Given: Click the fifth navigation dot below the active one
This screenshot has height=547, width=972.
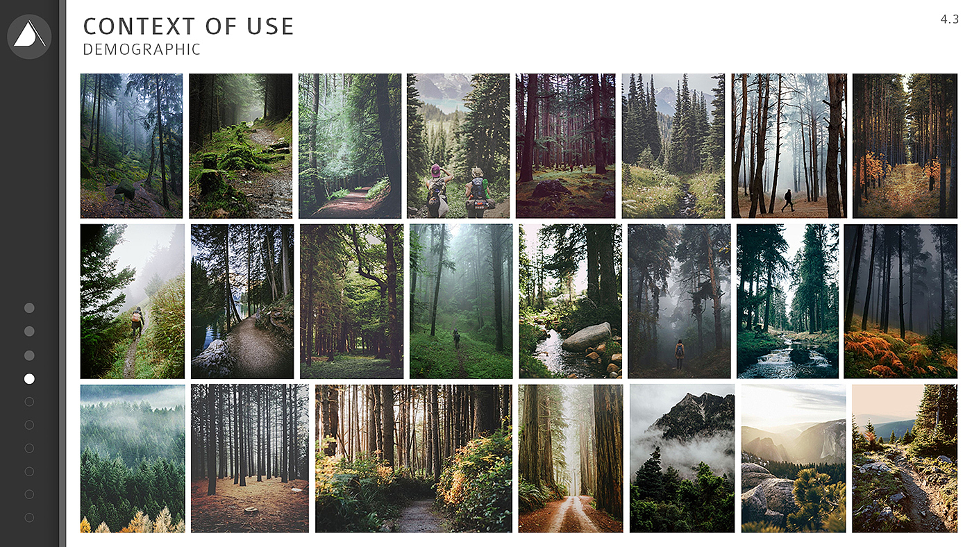Looking at the screenshot, I should [x=29, y=494].
